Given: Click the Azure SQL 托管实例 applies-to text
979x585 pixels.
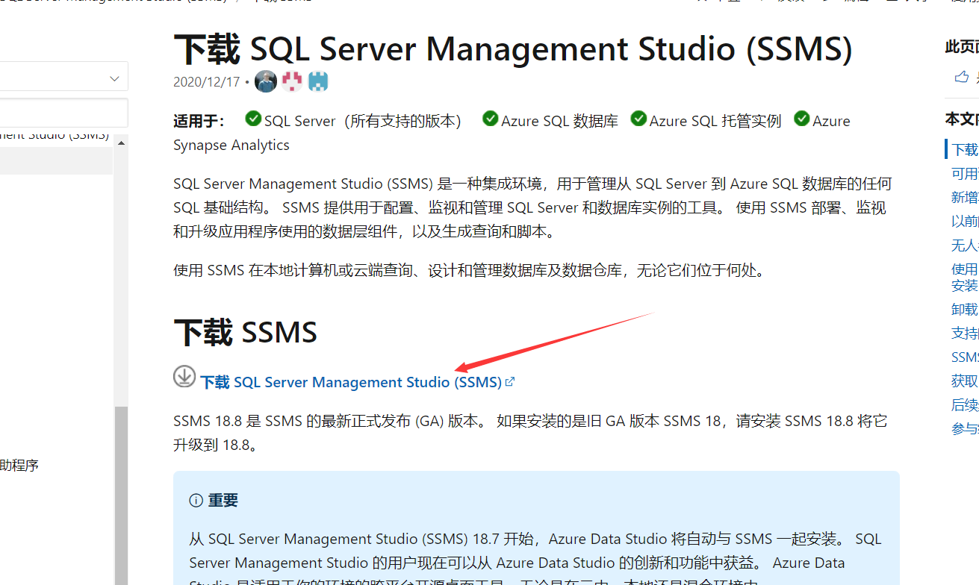Looking at the screenshot, I should [715, 121].
